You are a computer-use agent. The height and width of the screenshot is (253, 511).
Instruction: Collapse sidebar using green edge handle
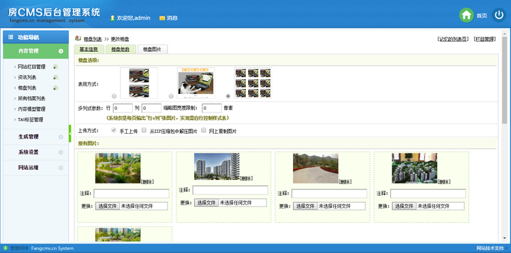coord(69,134)
